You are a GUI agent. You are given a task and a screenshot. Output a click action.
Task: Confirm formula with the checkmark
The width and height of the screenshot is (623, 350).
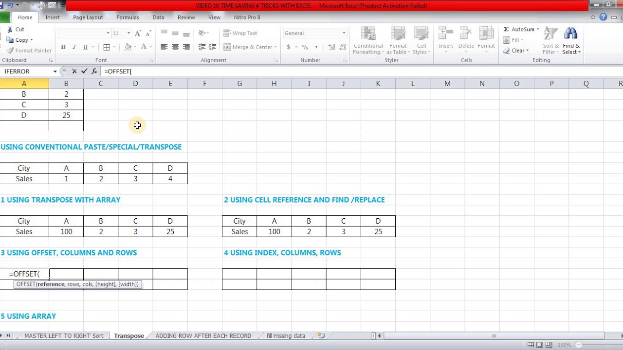(x=84, y=71)
